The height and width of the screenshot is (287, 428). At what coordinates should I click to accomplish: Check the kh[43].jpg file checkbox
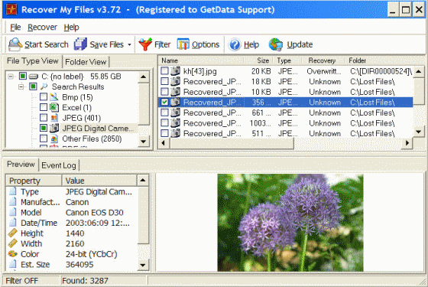coord(164,71)
